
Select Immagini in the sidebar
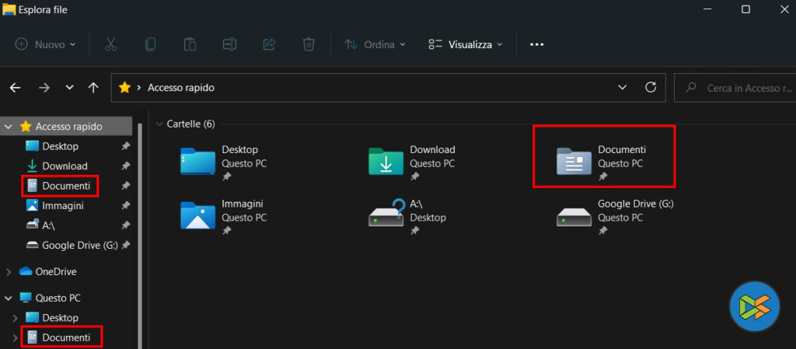click(x=62, y=206)
